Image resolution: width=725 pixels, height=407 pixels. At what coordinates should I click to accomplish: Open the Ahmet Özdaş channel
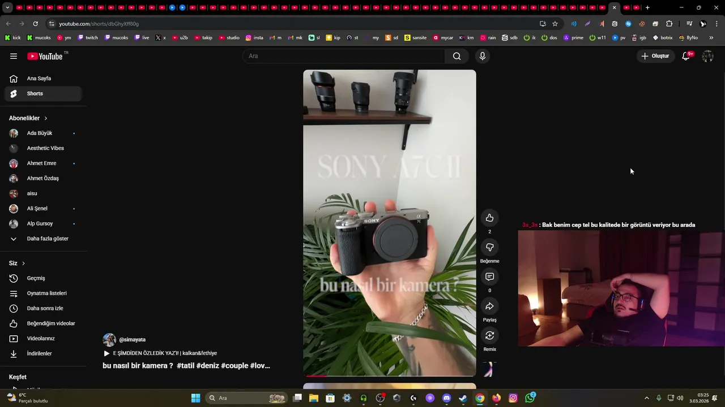click(x=43, y=178)
